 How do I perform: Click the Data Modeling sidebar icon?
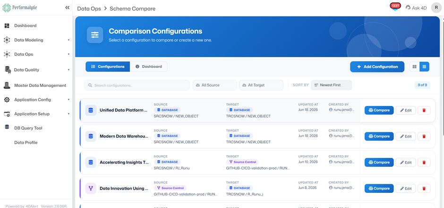tap(7, 40)
